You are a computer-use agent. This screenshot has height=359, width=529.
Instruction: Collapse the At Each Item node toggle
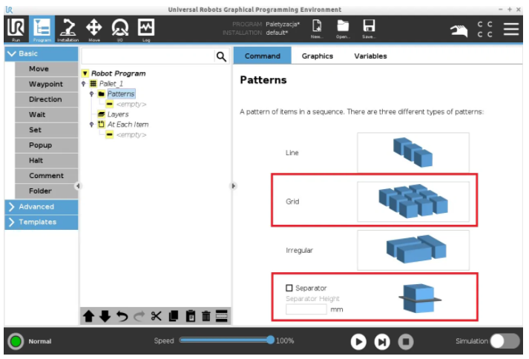92,125
